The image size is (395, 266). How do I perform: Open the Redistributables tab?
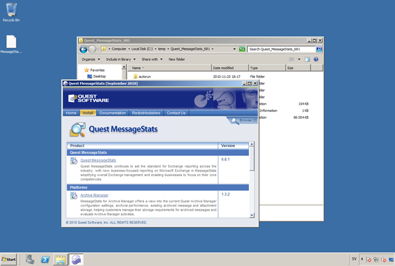pyautogui.click(x=146, y=113)
